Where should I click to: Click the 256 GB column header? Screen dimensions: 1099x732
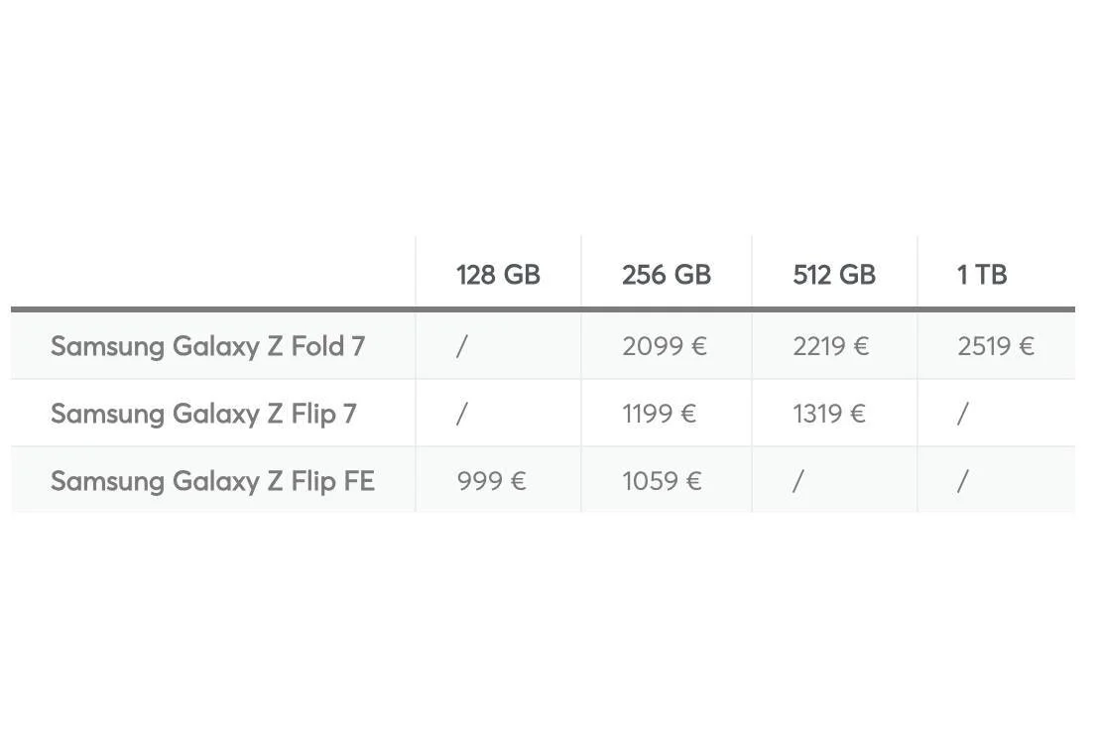click(x=667, y=275)
